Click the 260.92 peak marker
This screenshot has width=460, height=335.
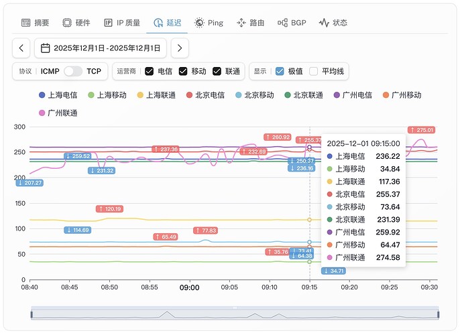[x=277, y=137]
